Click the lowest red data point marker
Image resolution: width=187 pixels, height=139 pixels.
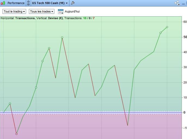(16, 134)
